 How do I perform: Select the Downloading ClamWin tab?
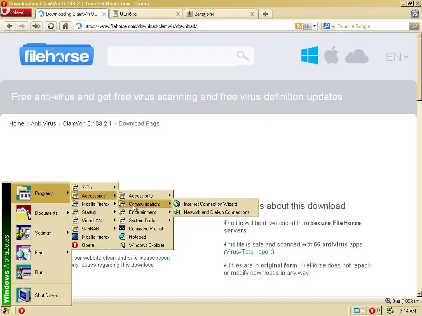click(72, 14)
